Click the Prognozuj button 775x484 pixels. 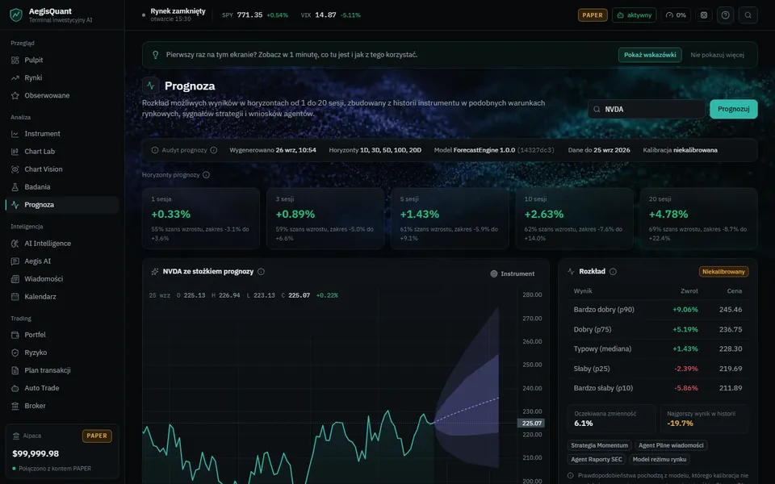pyautogui.click(x=734, y=109)
